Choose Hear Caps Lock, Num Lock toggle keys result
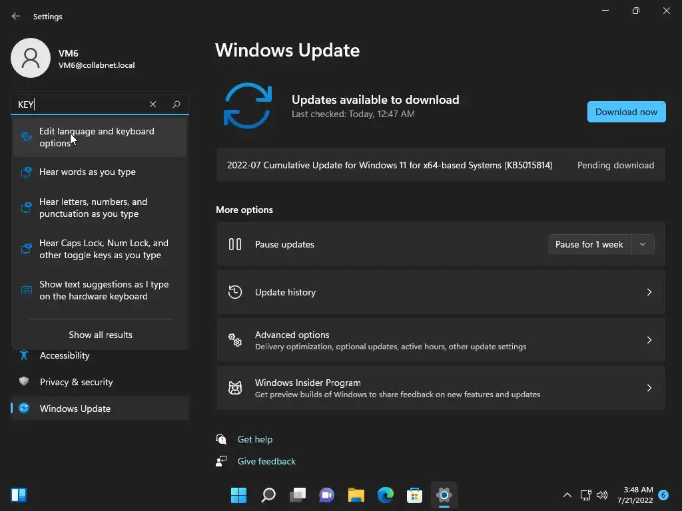 (100, 249)
